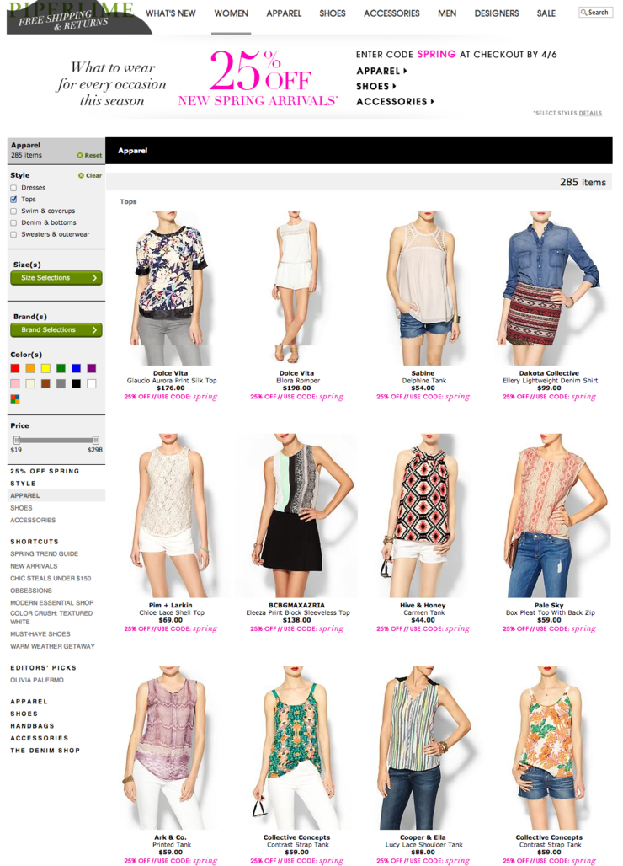Open the WARM WEATHER GETAWAY link

tap(52, 646)
